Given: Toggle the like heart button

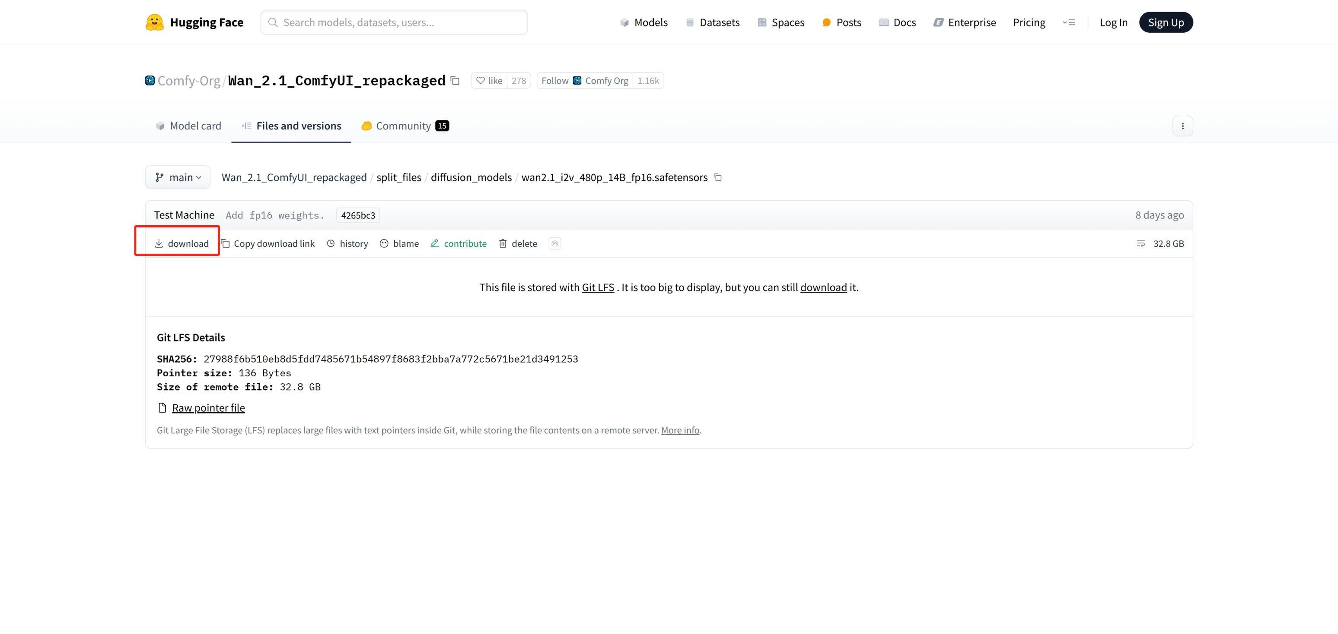Looking at the screenshot, I should click(x=489, y=80).
